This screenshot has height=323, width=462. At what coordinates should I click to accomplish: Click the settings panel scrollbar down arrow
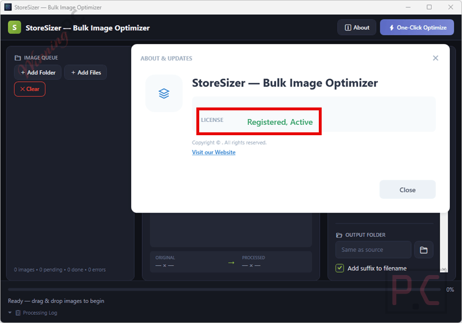tap(444, 269)
